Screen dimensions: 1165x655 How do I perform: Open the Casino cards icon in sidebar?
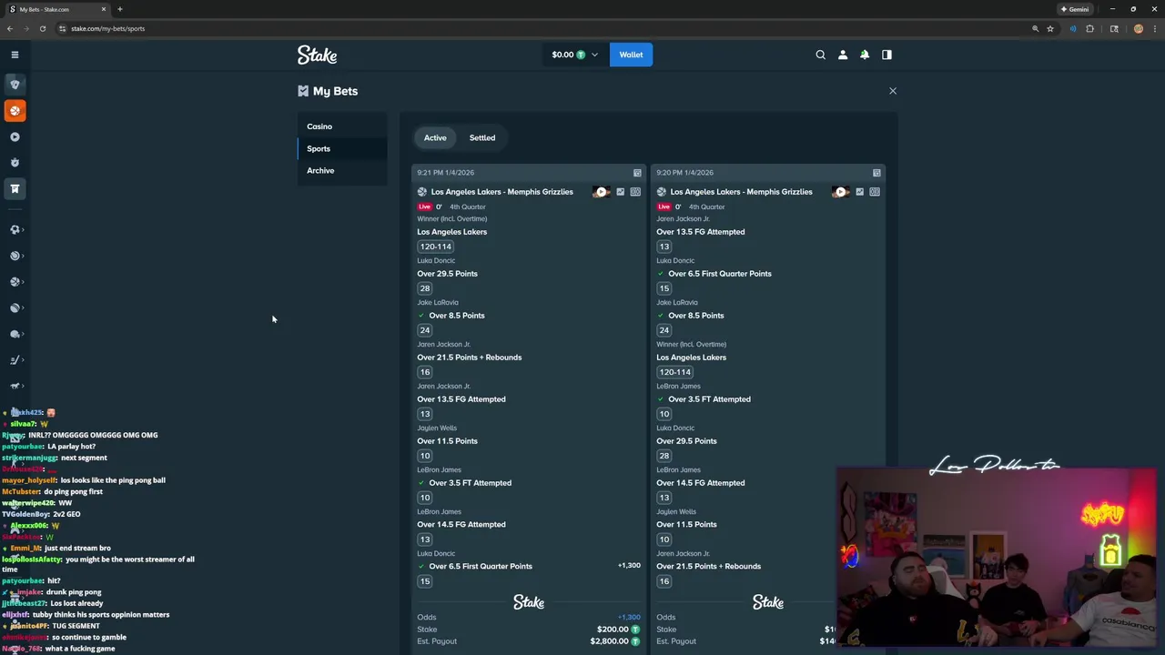pyautogui.click(x=15, y=84)
